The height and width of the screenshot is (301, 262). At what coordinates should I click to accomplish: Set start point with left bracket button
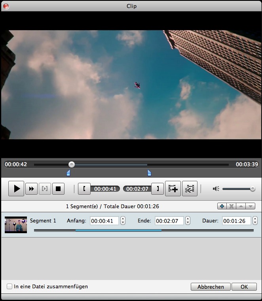coord(84,189)
